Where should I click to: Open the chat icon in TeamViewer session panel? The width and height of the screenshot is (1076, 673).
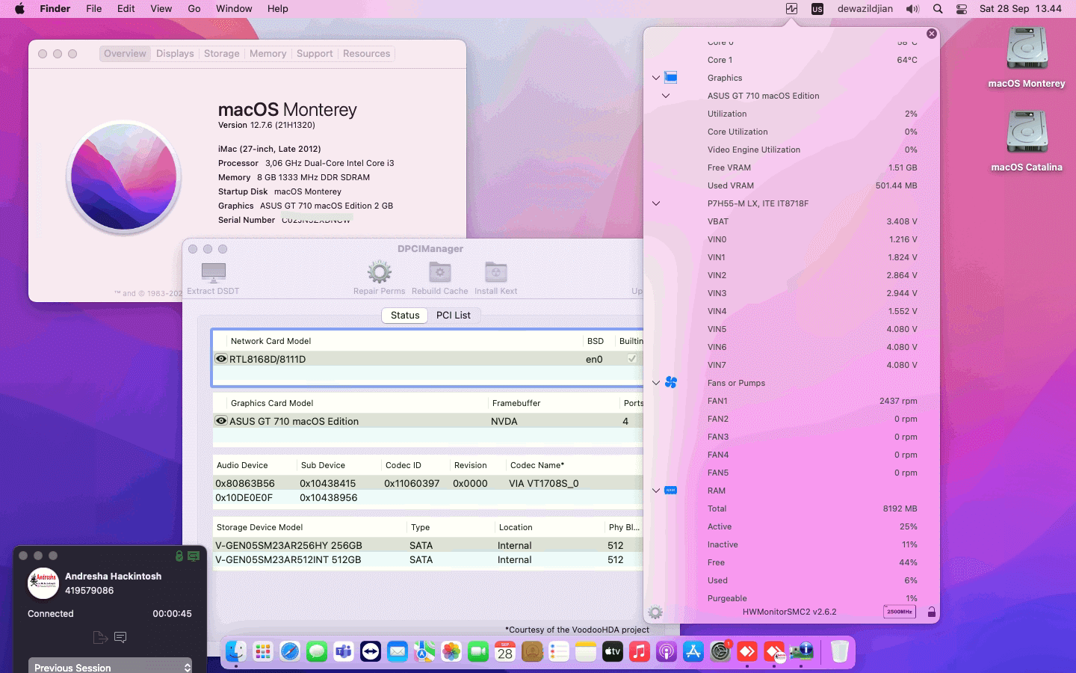point(120,638)
